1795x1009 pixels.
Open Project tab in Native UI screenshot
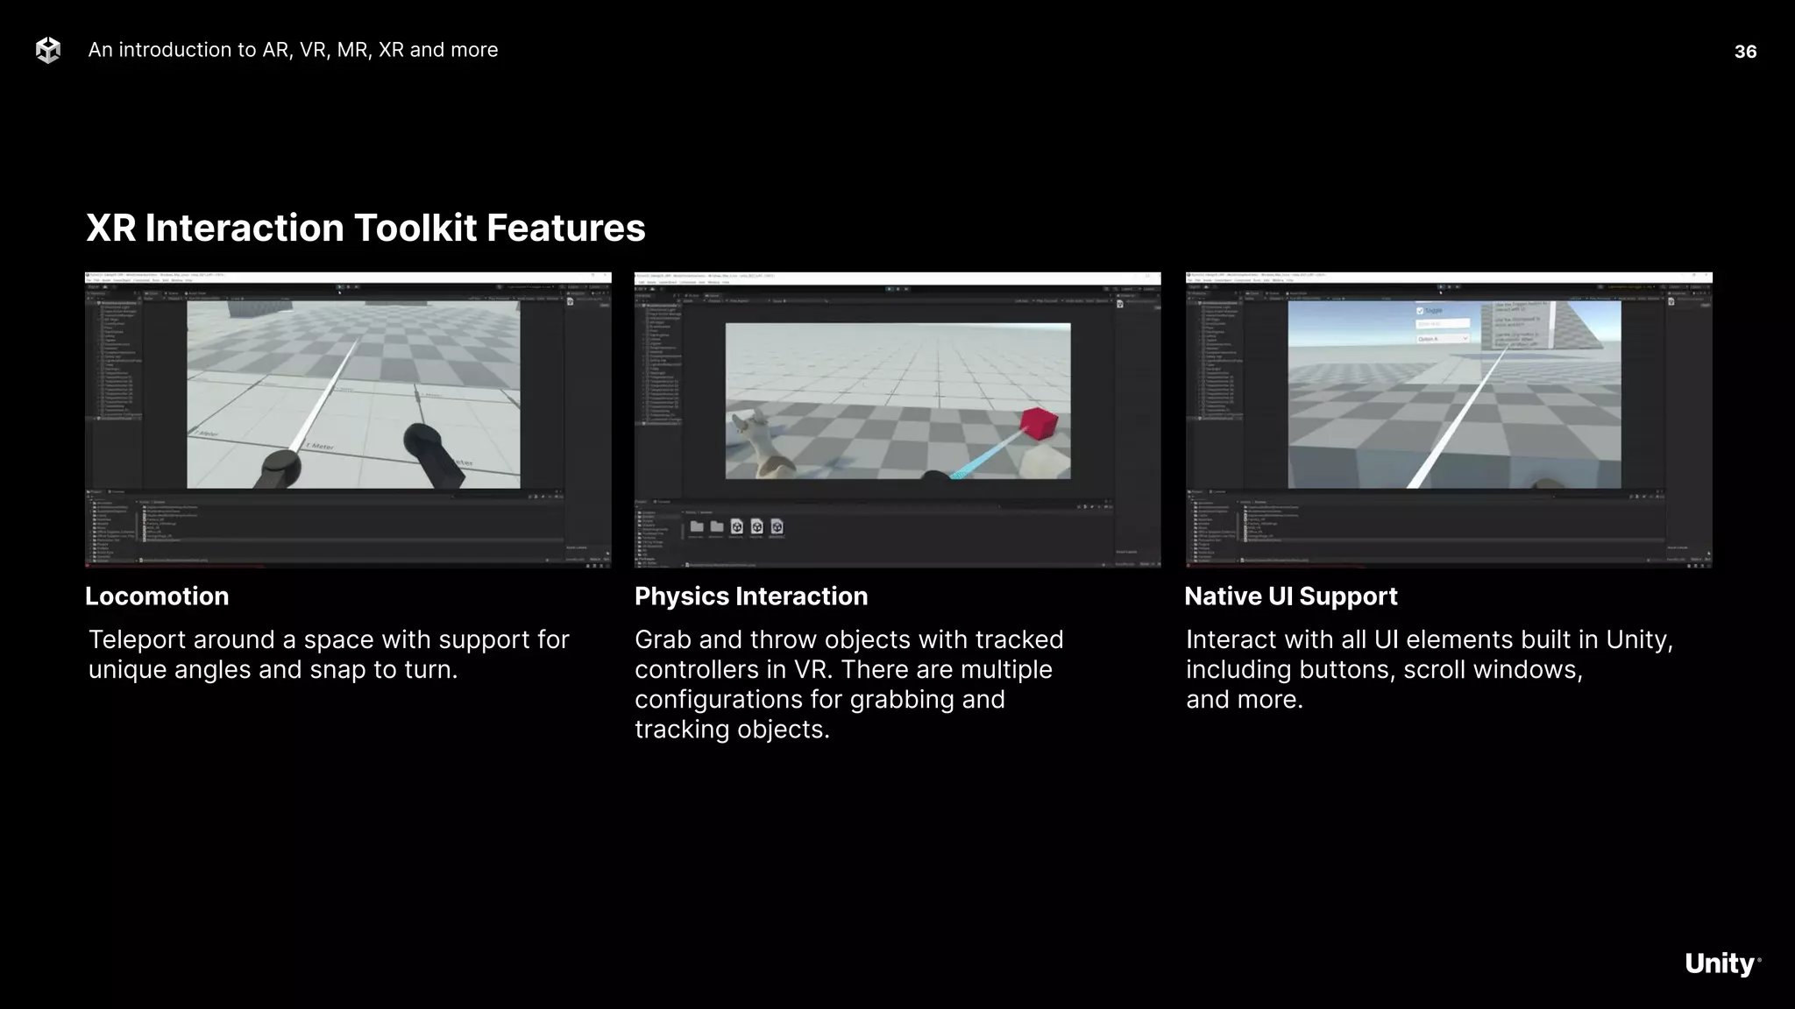point(1195,491)
